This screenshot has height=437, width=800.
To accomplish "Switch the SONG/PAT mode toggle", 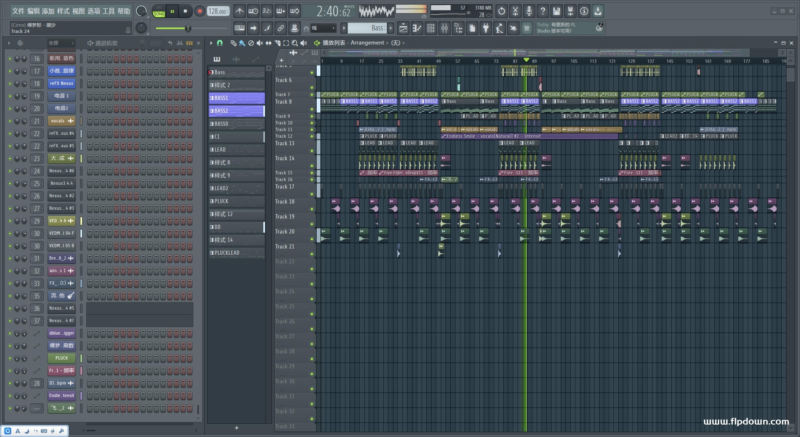I will 159,11.
